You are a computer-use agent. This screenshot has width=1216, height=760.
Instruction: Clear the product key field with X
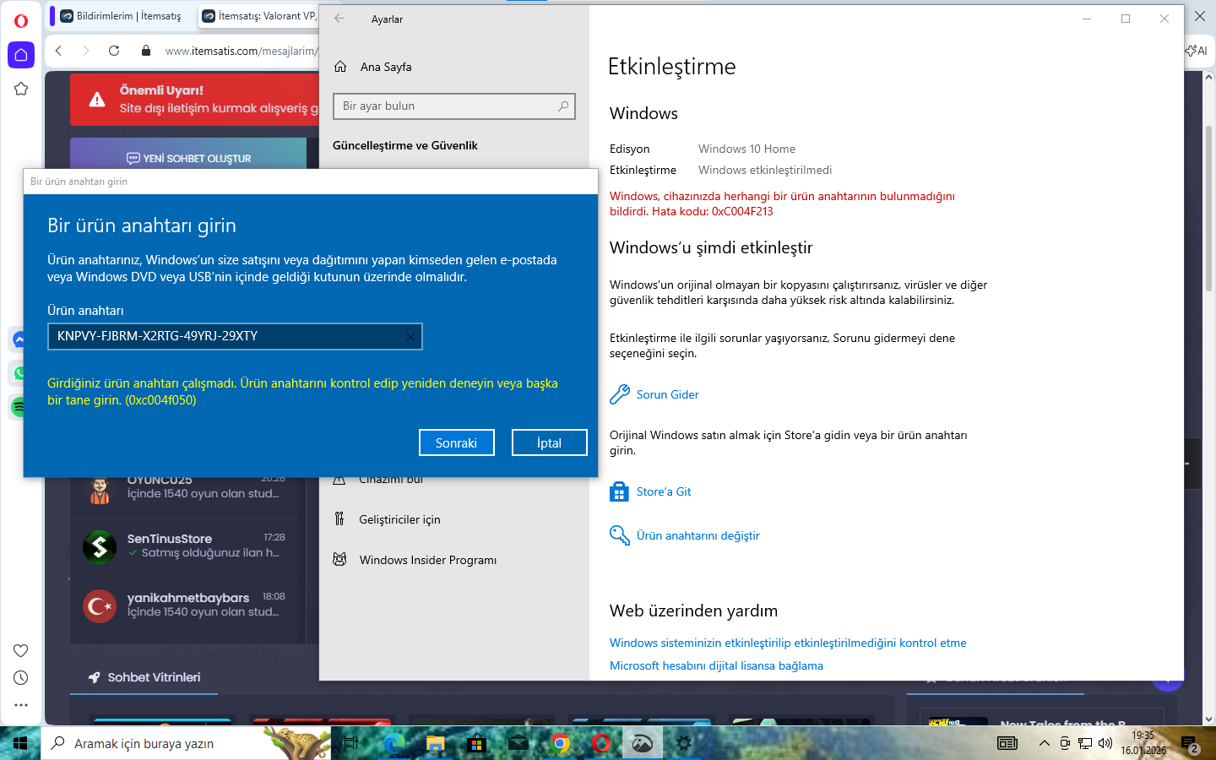coord(410,337)
